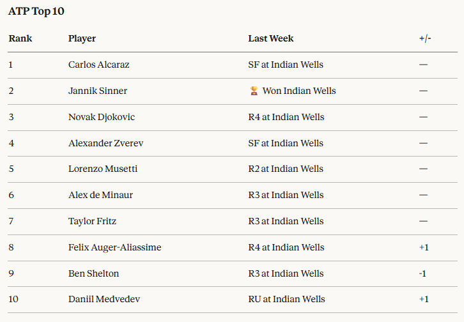Select Alexander Zverev in the player list
The height and width of the screenshot is (322, 464).
pos(105,143)
